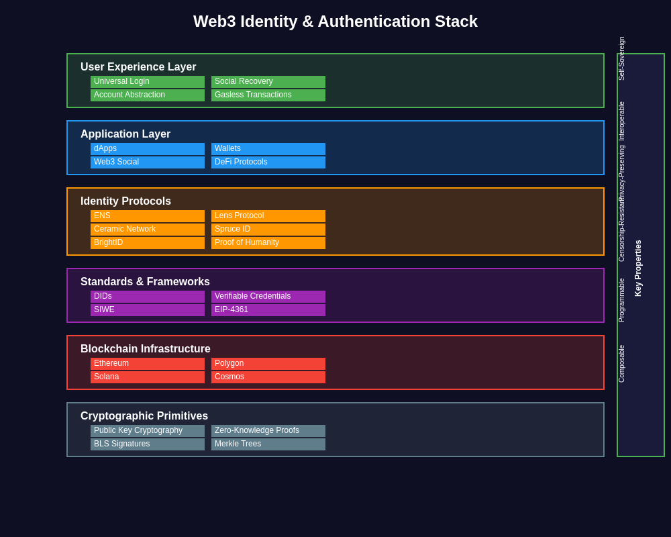The image size is (671, 537).
Task: Select the Polygon item
Action: pos(268,364)
